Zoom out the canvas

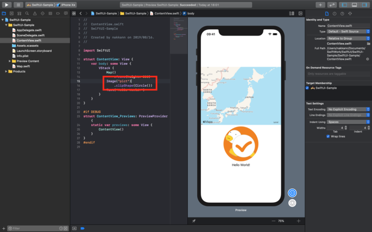pos(273,221)
